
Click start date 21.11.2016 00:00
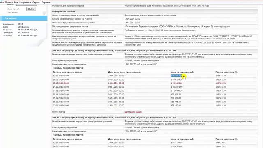(x=61, y=95)
